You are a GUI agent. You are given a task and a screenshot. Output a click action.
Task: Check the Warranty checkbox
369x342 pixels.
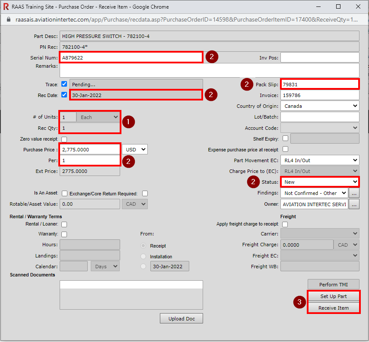coord(64,235)
